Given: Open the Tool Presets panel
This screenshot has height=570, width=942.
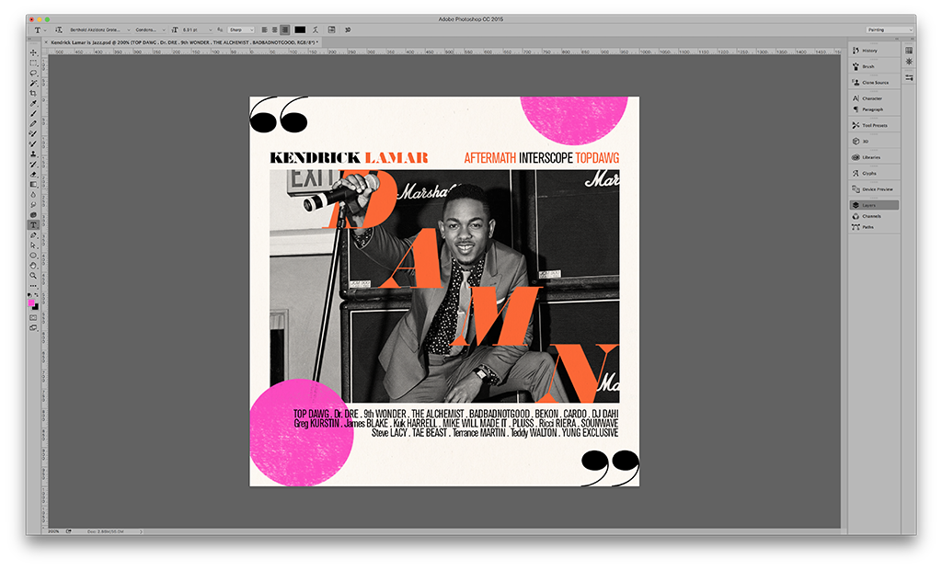Looking at the screenshot, I should tap(874, 125).
